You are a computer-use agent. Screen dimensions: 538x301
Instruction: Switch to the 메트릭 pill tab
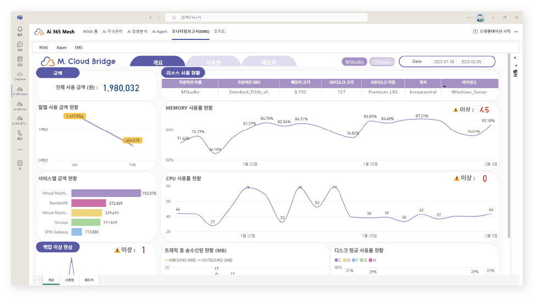point(268,62)
